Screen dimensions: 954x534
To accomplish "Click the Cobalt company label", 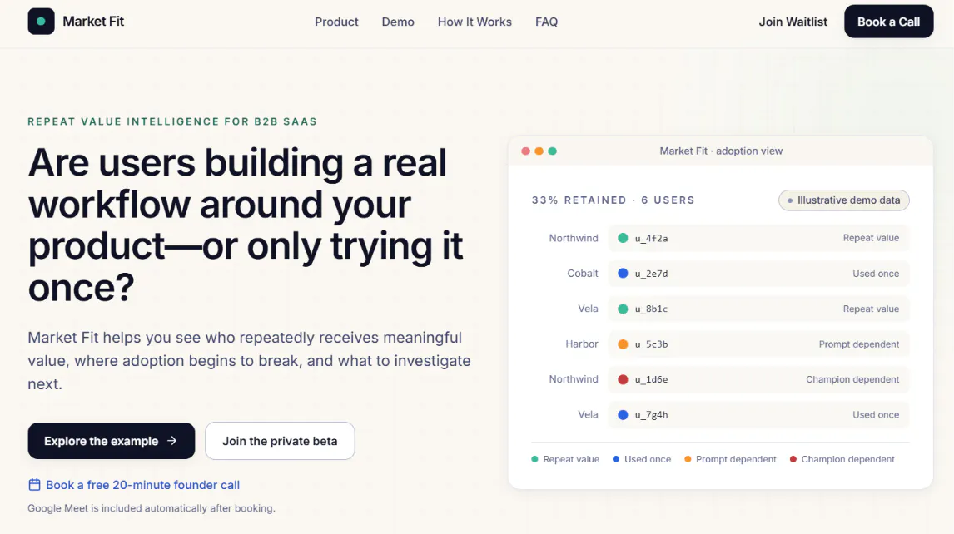I will (x=582, y=273).
